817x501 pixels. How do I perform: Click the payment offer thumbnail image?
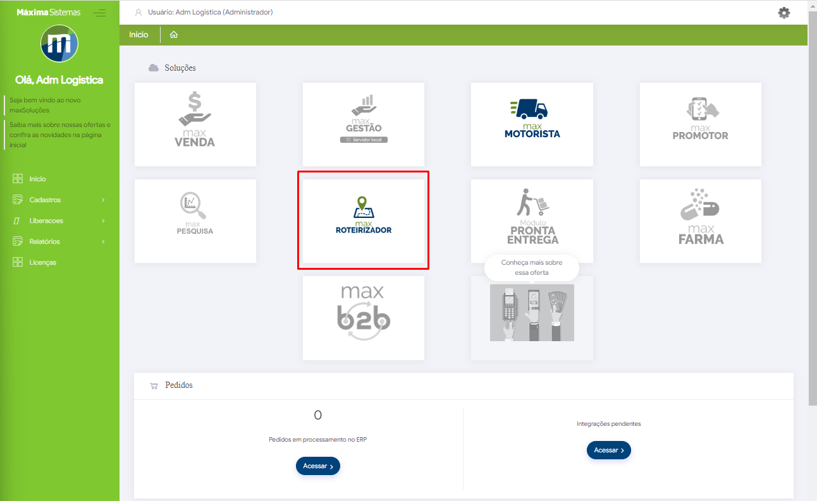[x=532, y=313]
